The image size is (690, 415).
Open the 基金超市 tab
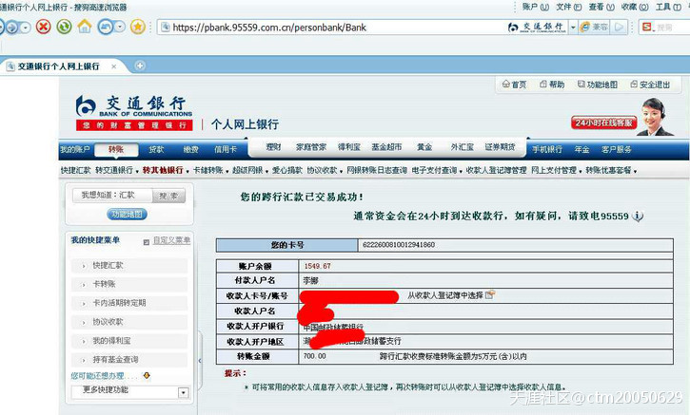386,146
